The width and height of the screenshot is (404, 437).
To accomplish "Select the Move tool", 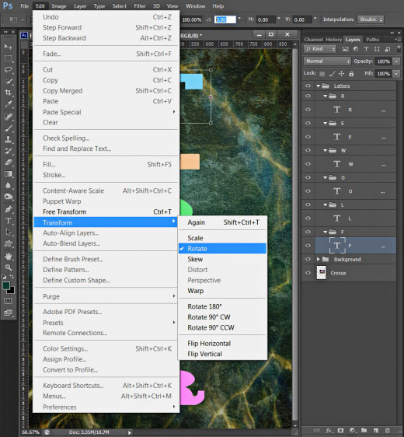I will click(9, 47).
